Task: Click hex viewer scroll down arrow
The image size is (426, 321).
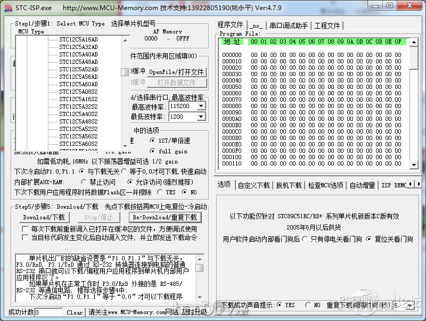Action: [x=414, y=163]
